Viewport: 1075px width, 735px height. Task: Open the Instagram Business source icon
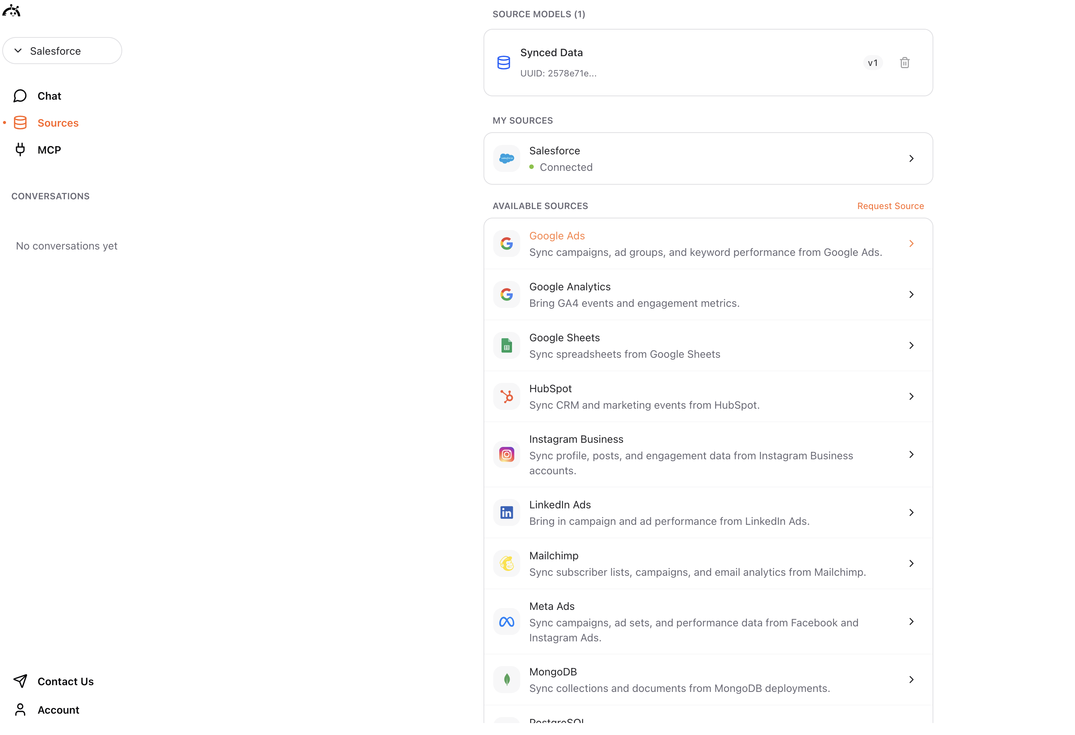506,454
